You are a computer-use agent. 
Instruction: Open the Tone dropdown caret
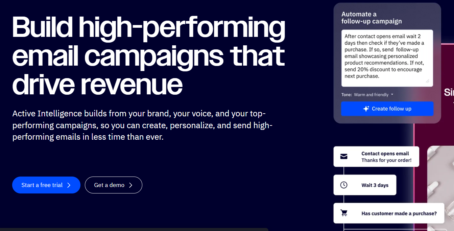[392, 95]
